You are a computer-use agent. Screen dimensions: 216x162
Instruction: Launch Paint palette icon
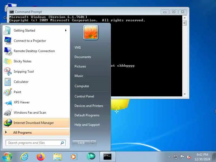click(x=8, y=92)
